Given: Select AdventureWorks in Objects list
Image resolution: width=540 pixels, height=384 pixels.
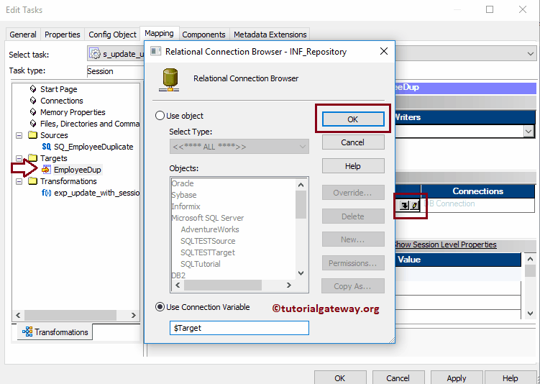Looking at the screenshot, I should [210, 229].
